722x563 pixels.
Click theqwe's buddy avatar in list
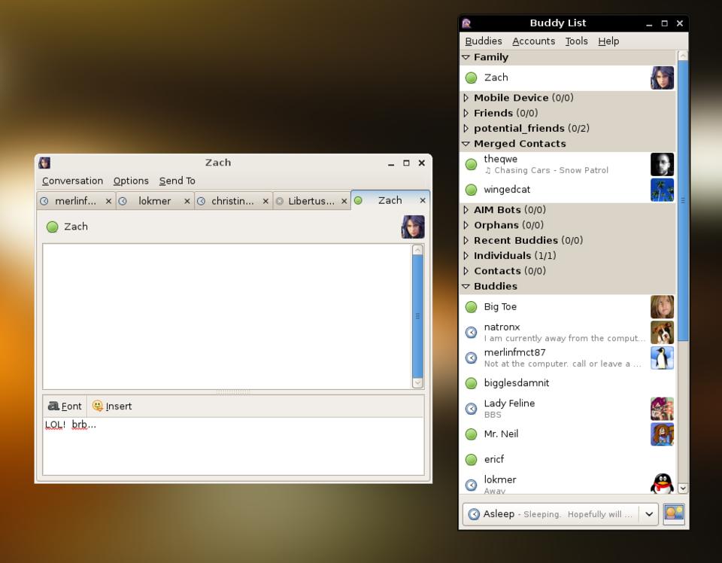(x=662, y=164)
